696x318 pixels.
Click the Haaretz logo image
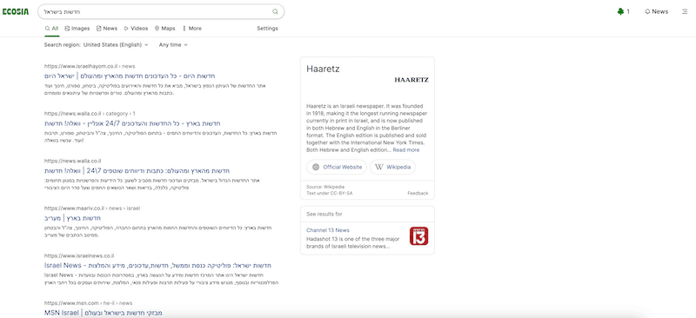tap(412, 80)
